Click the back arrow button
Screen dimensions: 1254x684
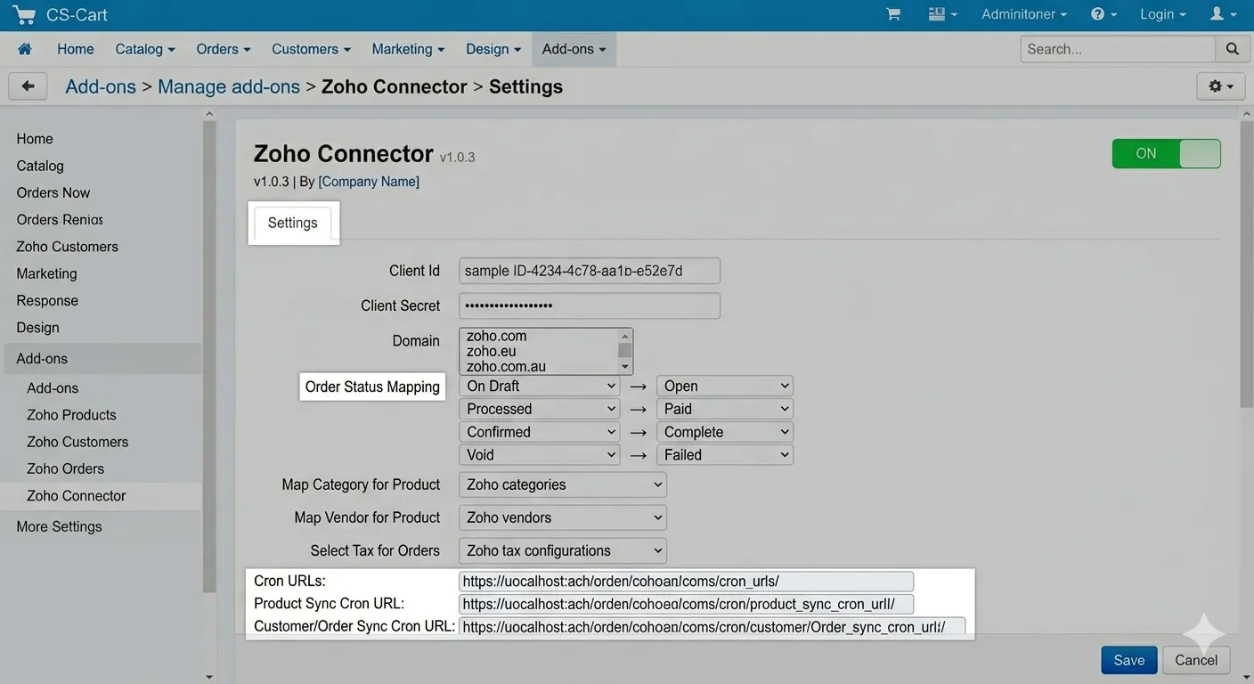[x=28, y=86]
